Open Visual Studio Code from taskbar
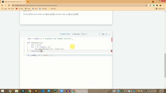Screen dimensions: 166x93 tap(43, 91)
